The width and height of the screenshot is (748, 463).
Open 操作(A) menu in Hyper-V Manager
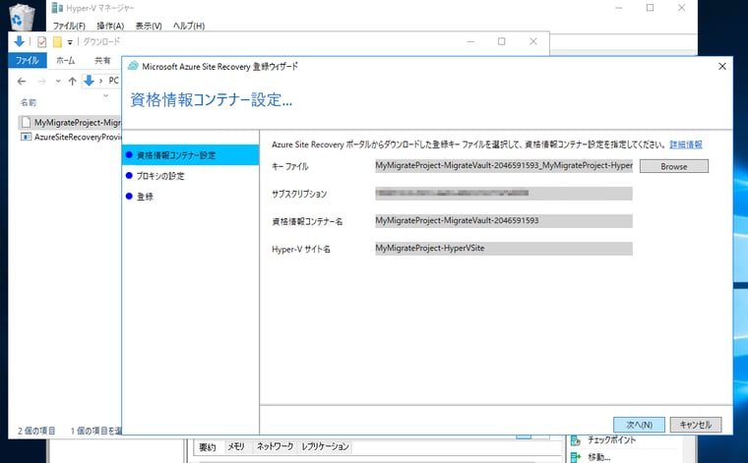pos(110,26)
